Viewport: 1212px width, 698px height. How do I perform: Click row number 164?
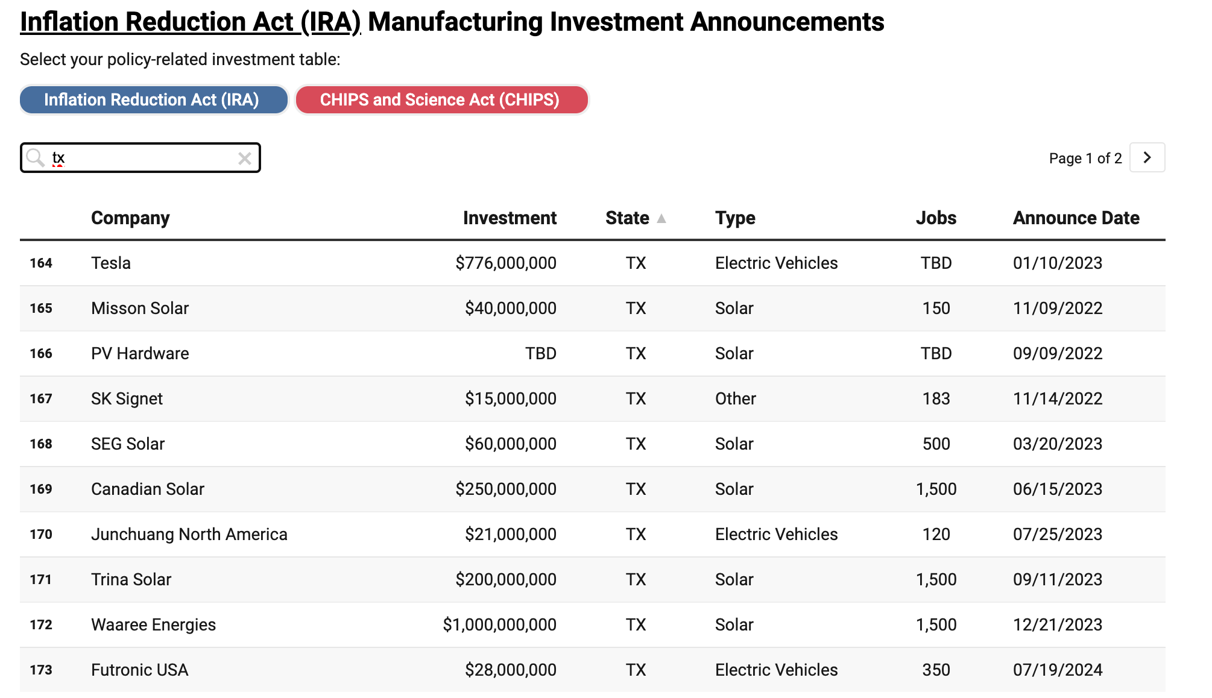click(x=41, y=263)
